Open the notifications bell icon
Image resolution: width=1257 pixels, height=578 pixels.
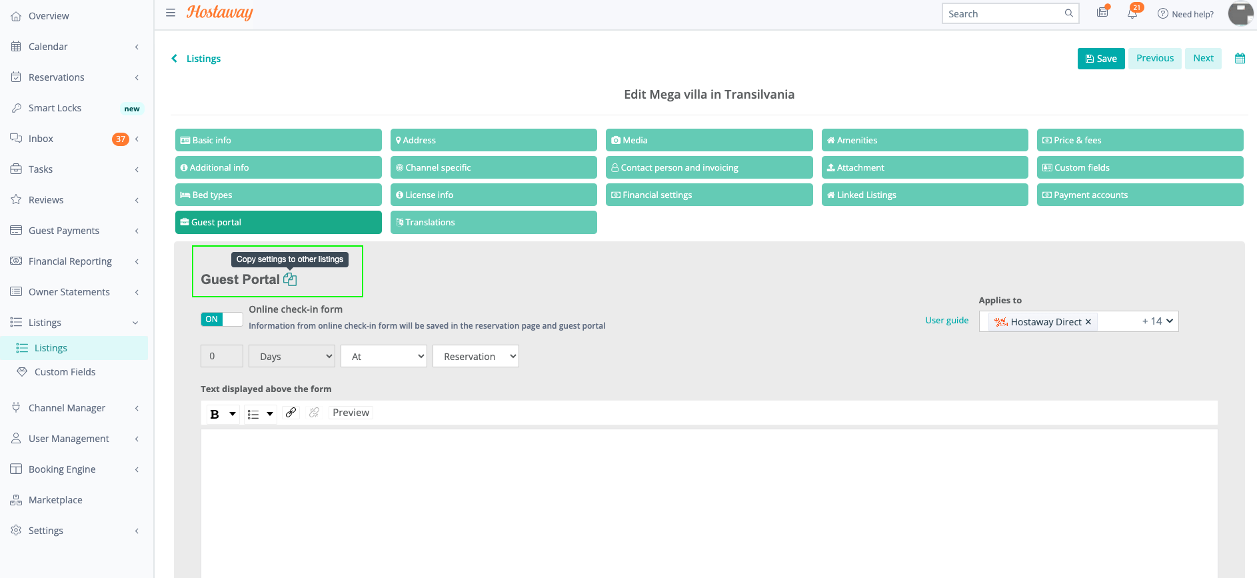(x=1132, y=13)
